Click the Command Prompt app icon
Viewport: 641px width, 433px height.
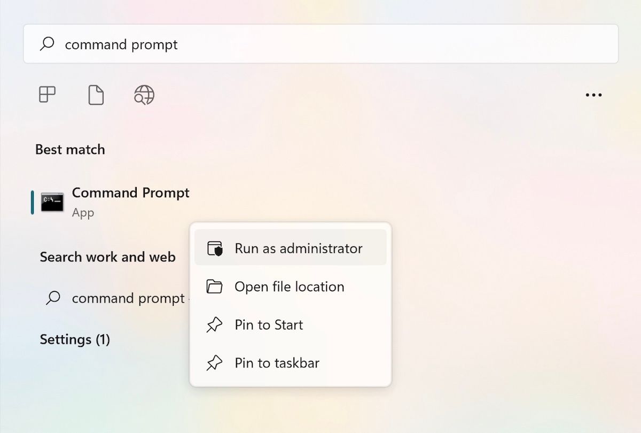(x=51, y=202)
